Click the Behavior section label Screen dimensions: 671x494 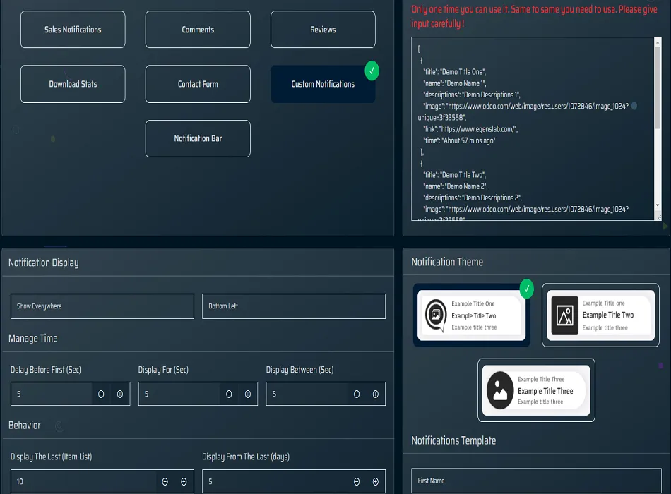[x=25, y=425]
